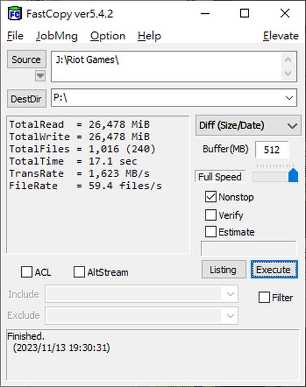Click source field scroll up arrow
The height and width of the screenshot is (387, 306).
click(x=288, y=60)
